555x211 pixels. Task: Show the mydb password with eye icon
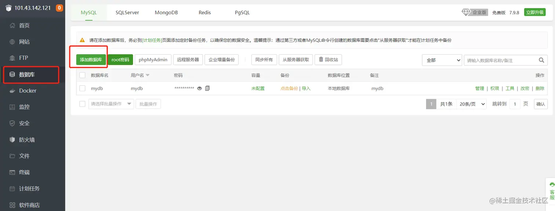[200, 88]
